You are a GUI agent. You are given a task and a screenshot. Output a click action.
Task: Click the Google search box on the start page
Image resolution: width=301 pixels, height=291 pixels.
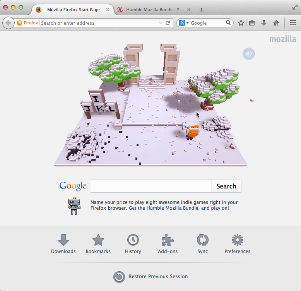click(x=151, y=186)
